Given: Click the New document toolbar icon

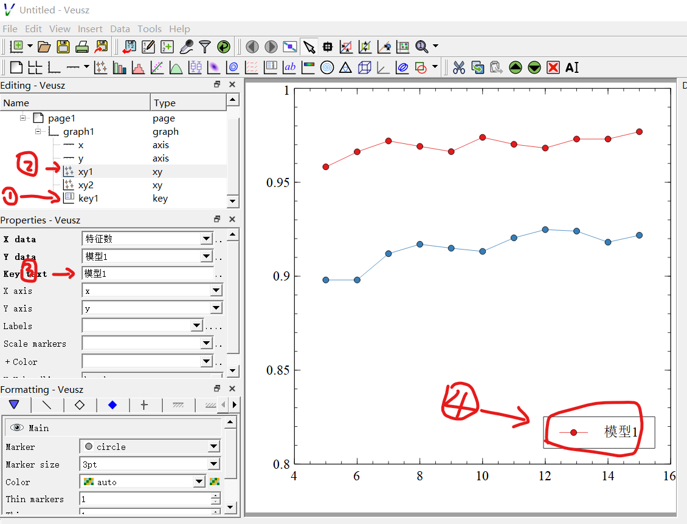Looking at the screenshot, I should [x=16, y=46].
